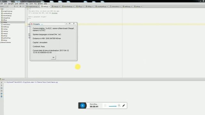
Task: Select mail.py in the project tree
Action: [5, 29]
